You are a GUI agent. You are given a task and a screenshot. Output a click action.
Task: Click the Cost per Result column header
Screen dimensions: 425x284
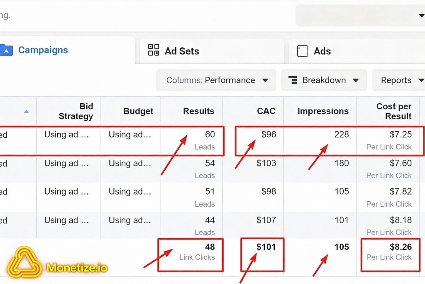pos(394,111)
